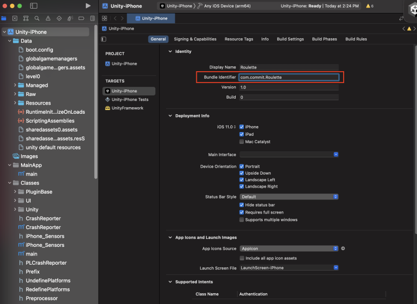The image size is (417, 304).
Task: Open related items grid icon in editor
Action: (x=105, y=18)
